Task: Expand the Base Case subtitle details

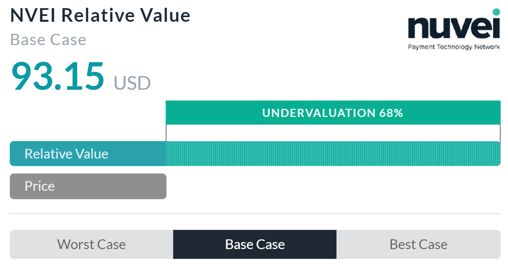Action: pyautogui.click(x=47, y=39)
